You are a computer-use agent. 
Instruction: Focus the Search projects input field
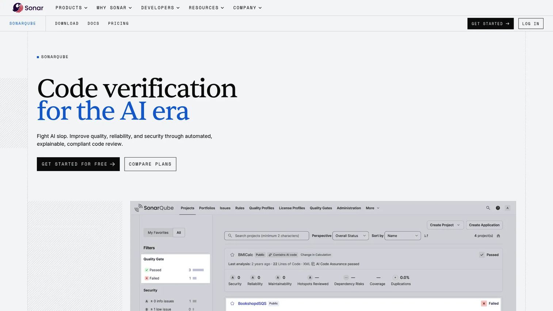pyautogui.click(x=267, y=236)
